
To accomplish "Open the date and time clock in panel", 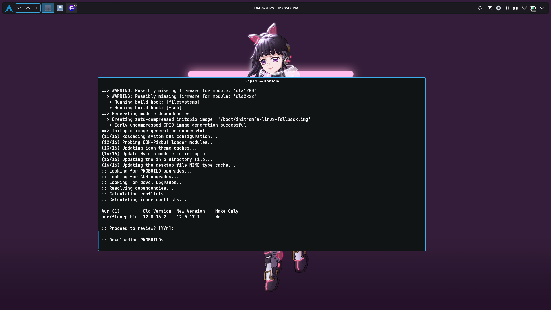I will click(276, 8).
